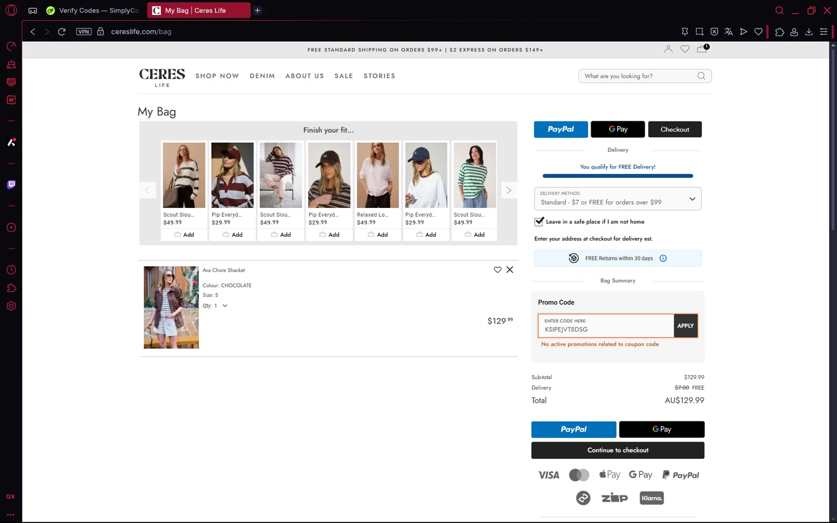Viewport: 837px width, 523px height.
Task: Go back to previous page
Action: click(x=33, y=32)
